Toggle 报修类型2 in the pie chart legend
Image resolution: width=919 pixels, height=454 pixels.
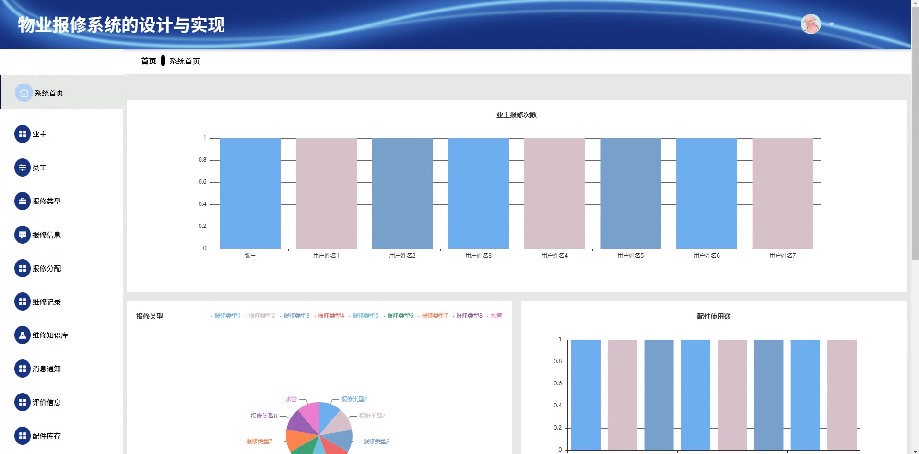(x=260, y=316)
